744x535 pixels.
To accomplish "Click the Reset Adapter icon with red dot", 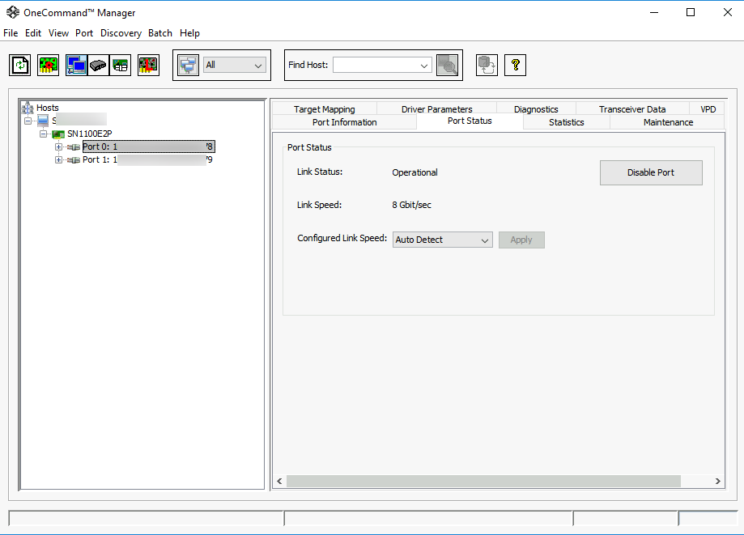I will click(48, 65).
